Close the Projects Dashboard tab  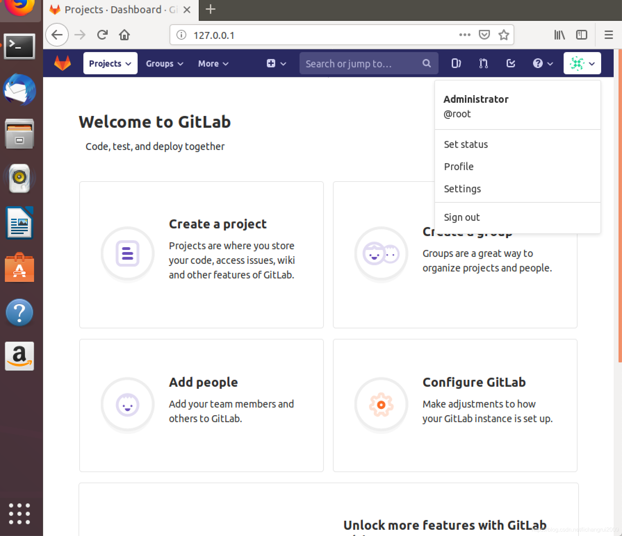(187, 10)
